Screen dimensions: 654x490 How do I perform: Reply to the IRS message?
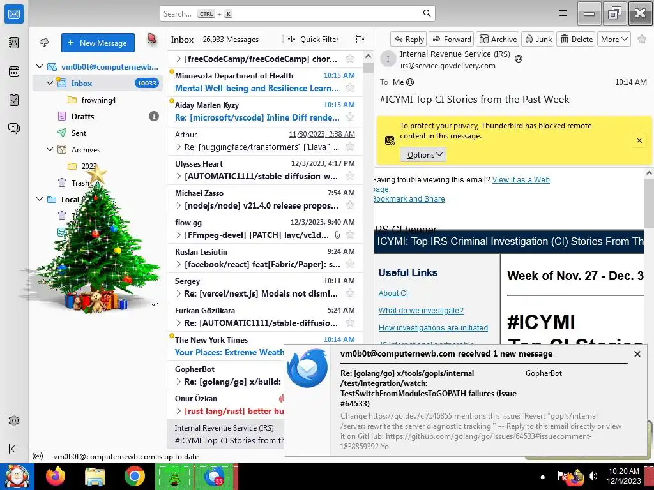[x=409, y=39]
